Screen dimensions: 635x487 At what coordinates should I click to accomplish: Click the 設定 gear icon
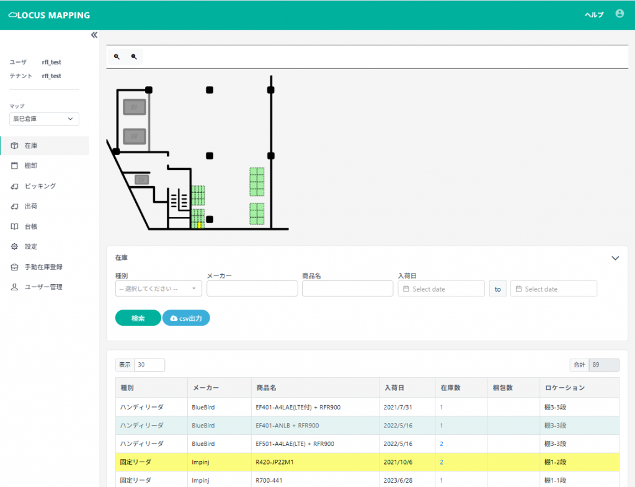tap(15, 246)
